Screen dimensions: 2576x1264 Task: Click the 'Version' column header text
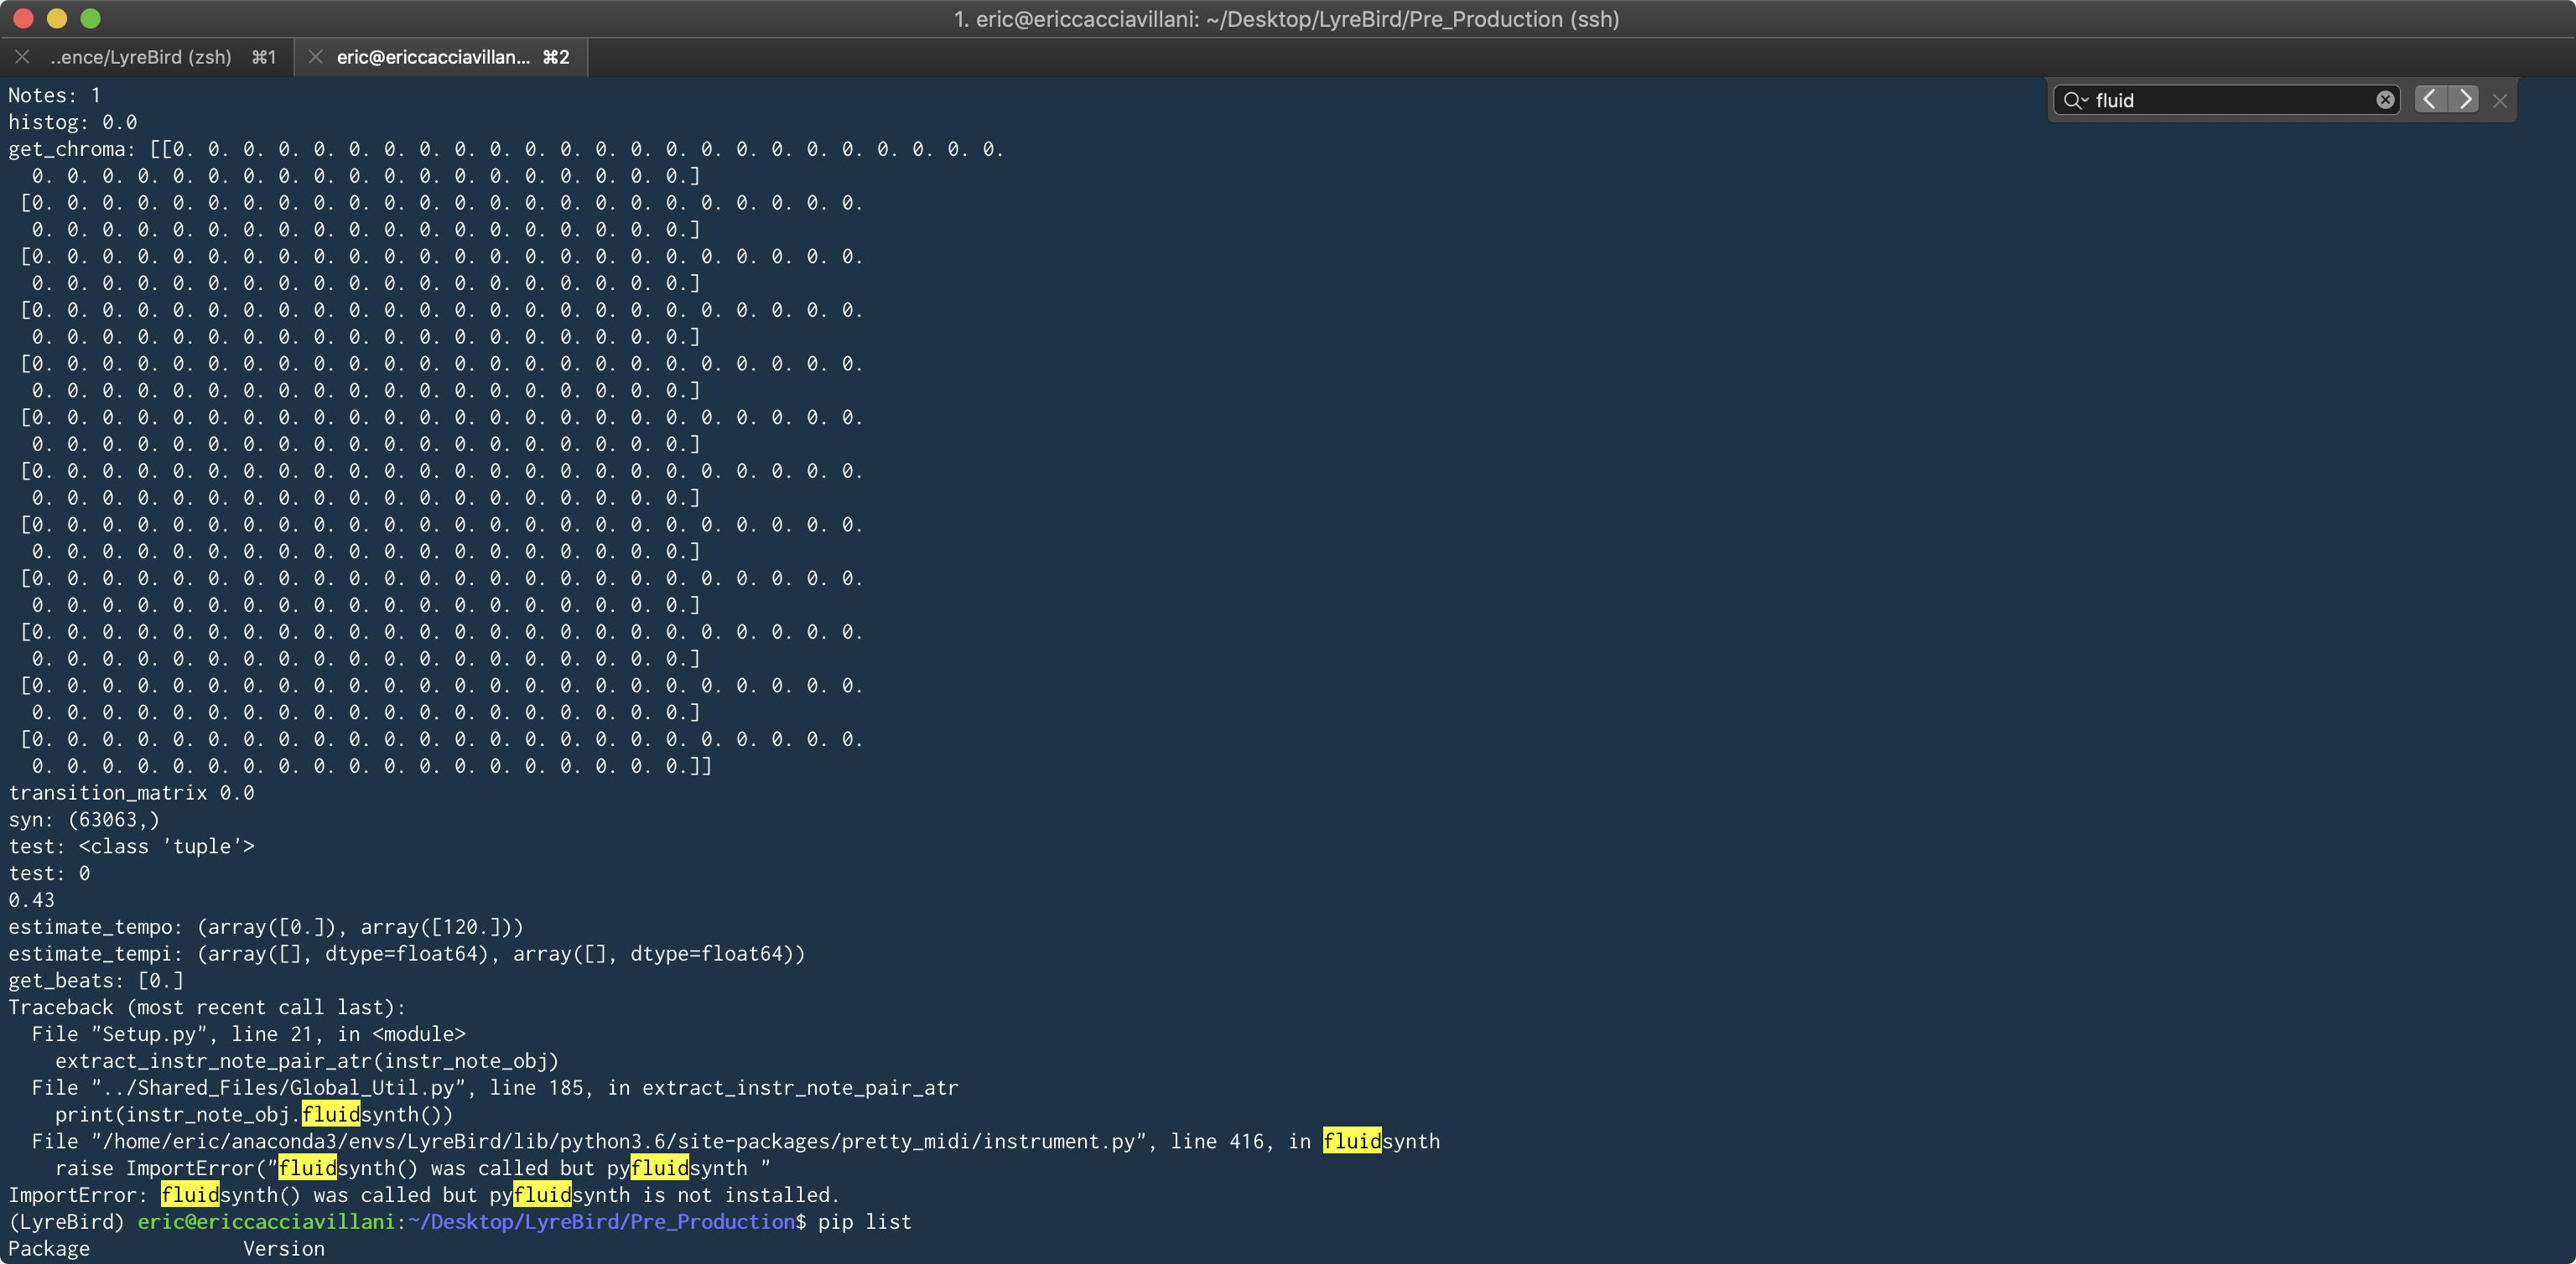tap(284, 1248)
